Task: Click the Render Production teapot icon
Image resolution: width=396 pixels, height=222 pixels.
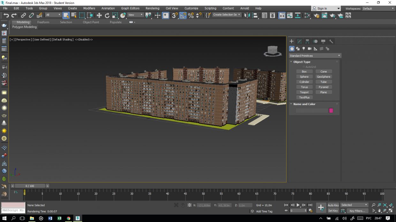Action: tap(332, 15)
